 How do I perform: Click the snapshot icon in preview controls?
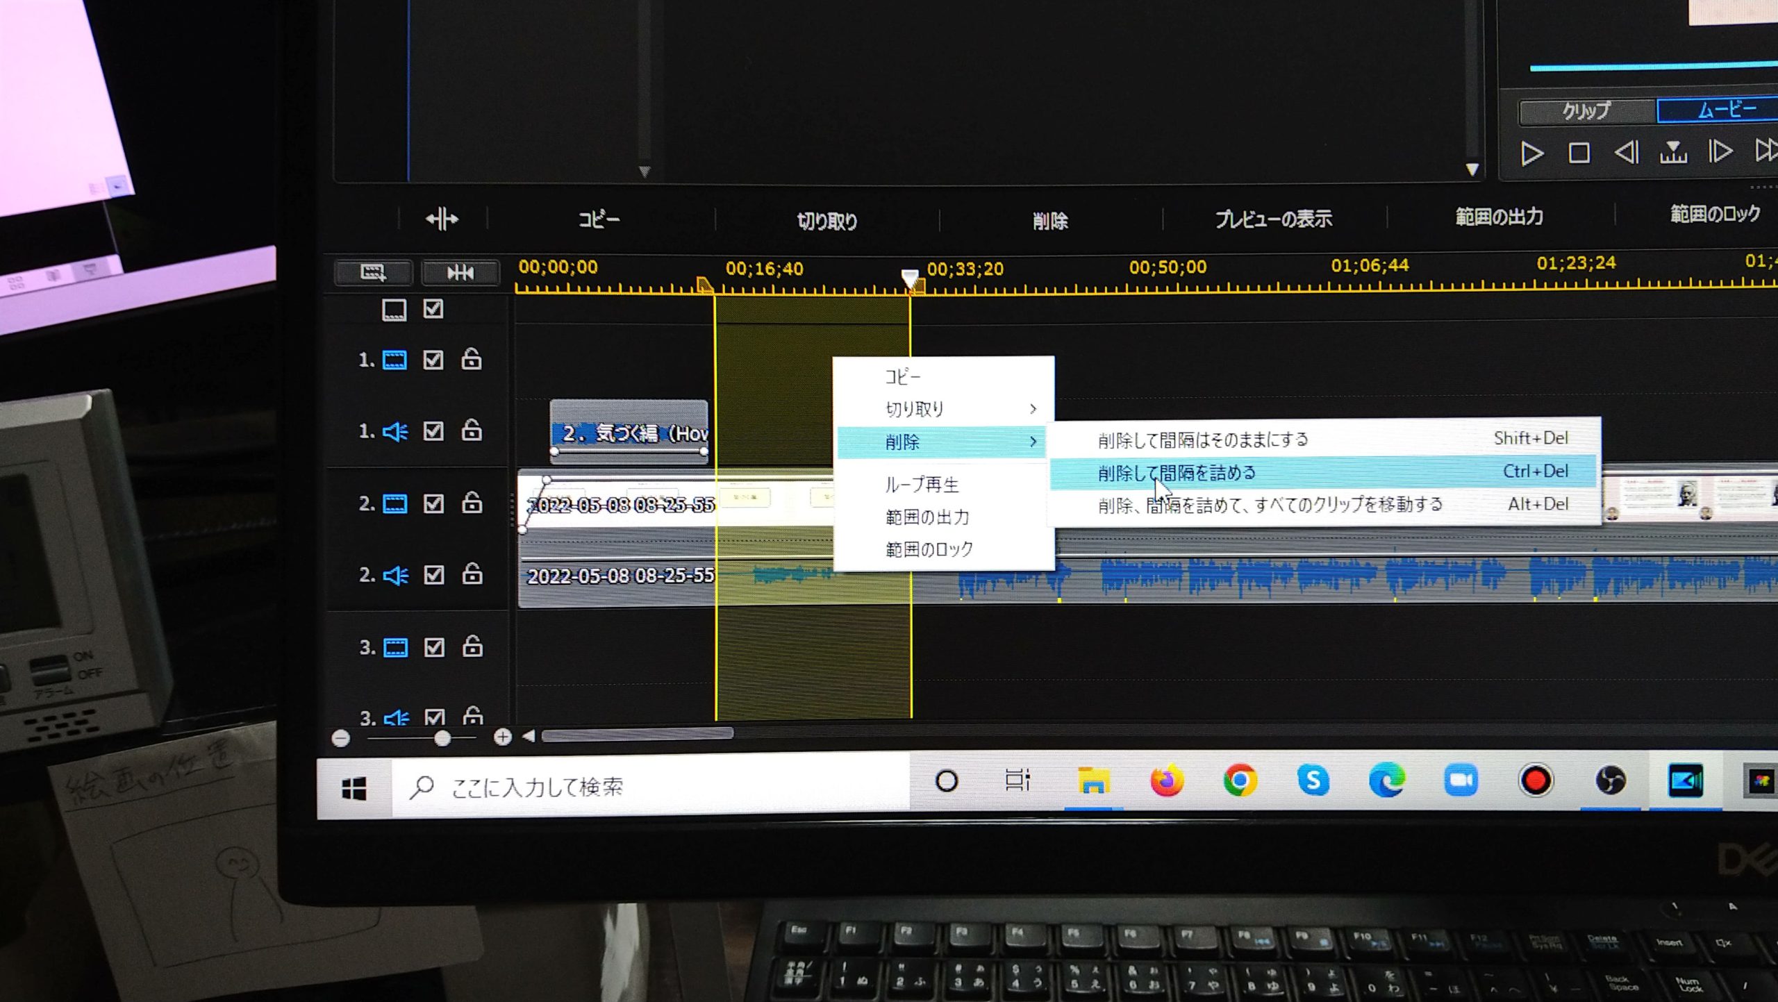(1673, 151)
